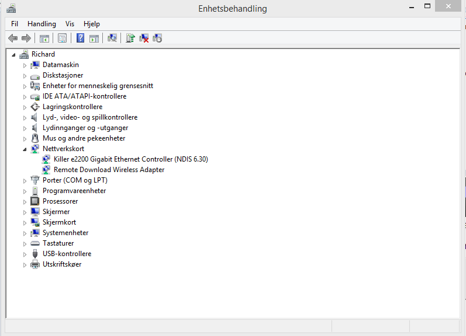Click the Back arrow toolbar icon
This screenshot has height=336, width=466.
point(13,38)
